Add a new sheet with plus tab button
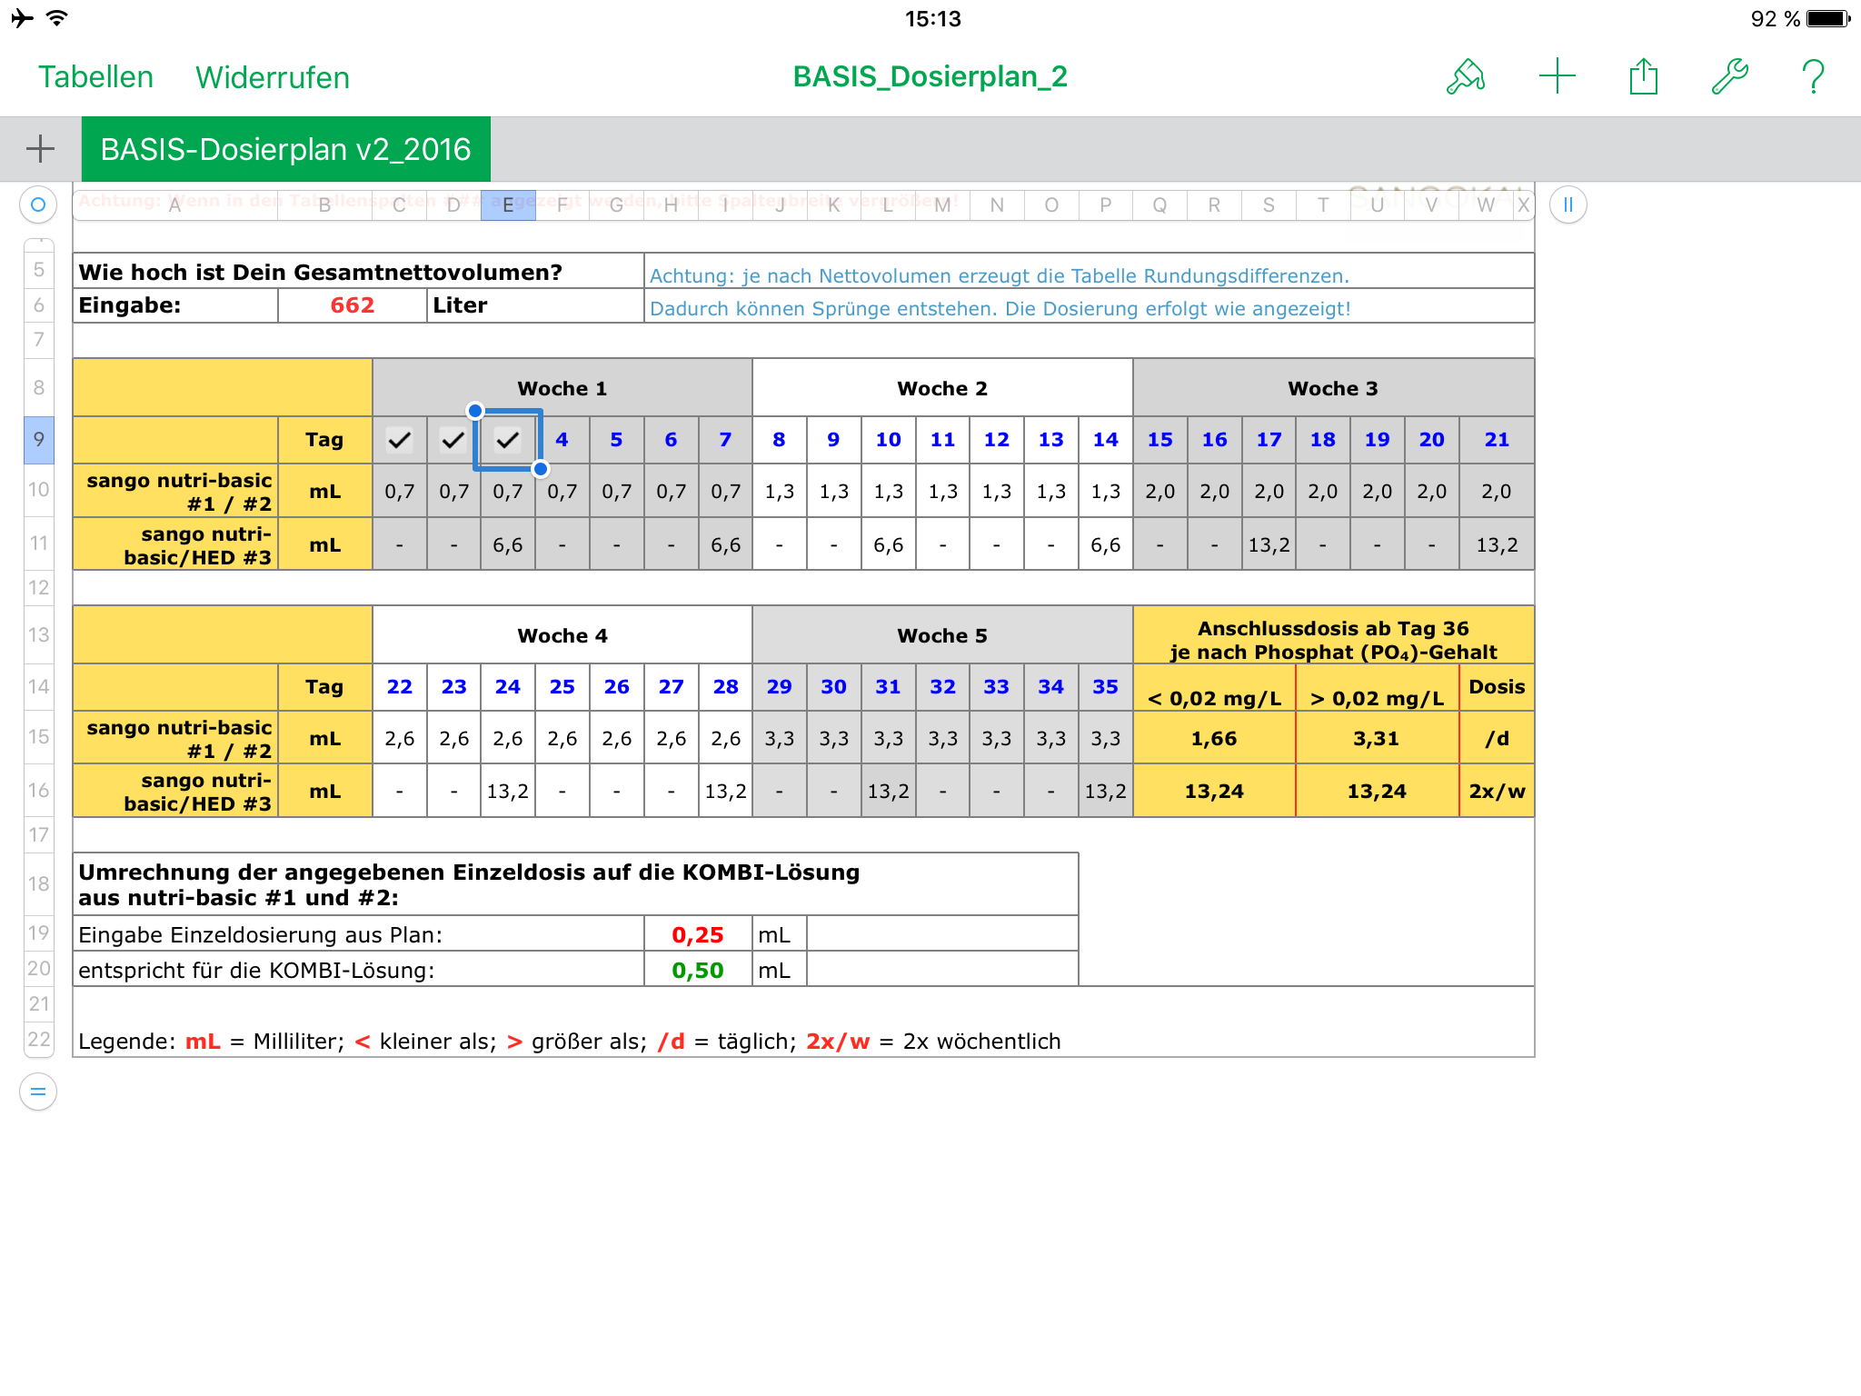The width and height of the screenshot is (1861, 1396). pos(40,149)
